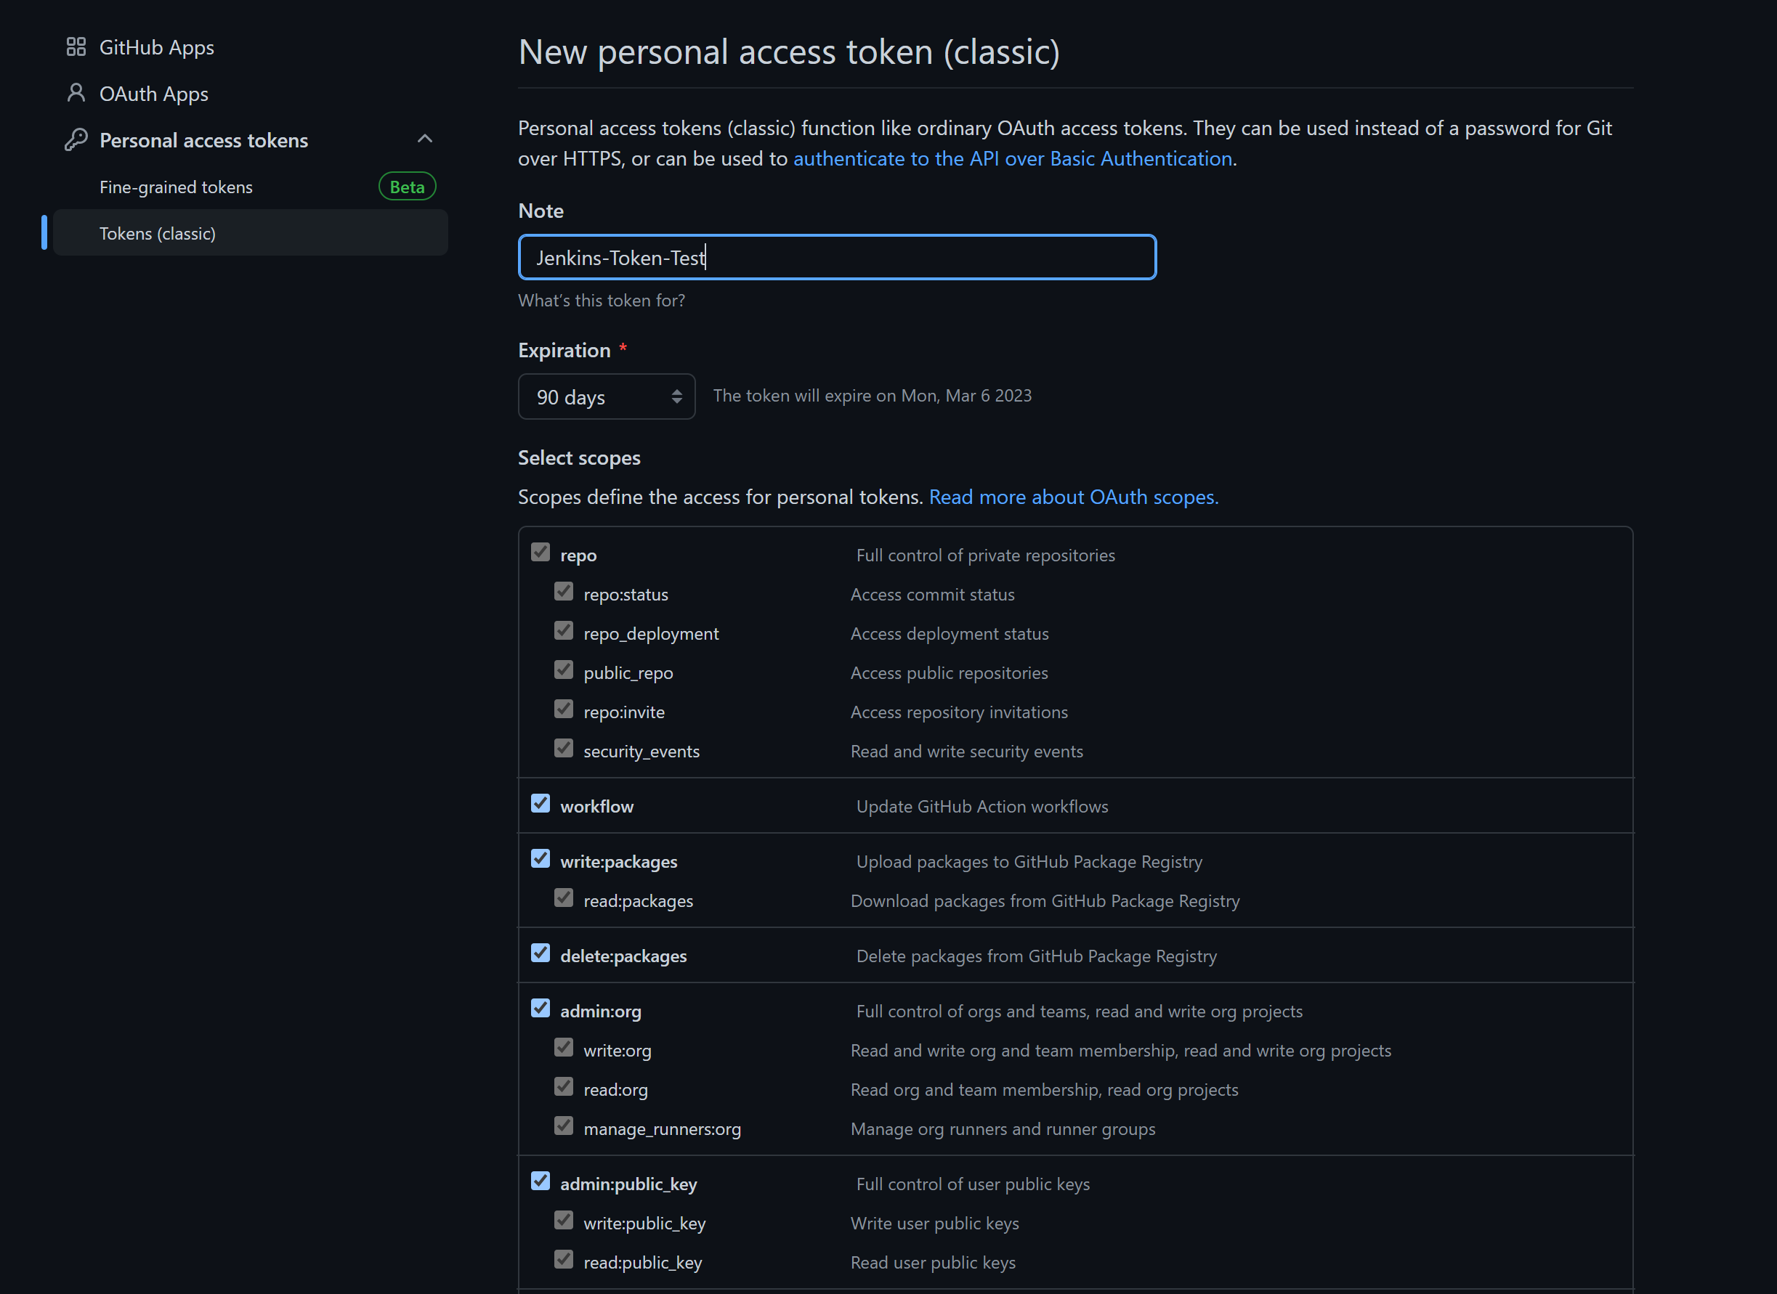Open Read more about OAuth scopes link
The image size is (1777, 1294).
pos(1074,497)
